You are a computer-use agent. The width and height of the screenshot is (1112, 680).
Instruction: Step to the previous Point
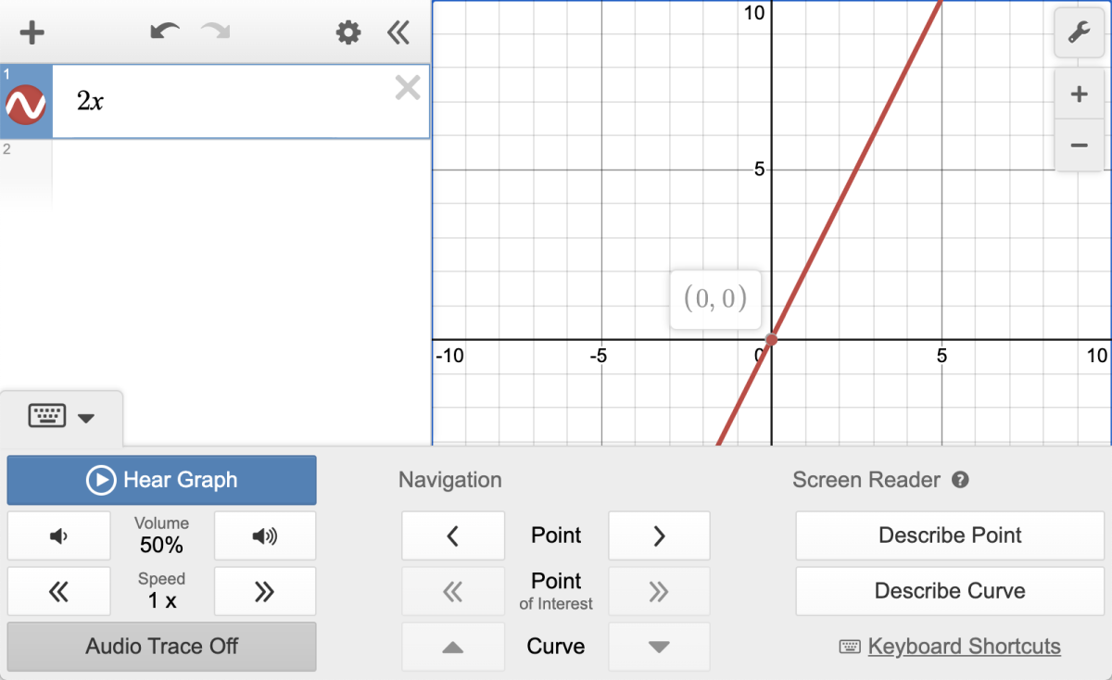tap(453, 535)
